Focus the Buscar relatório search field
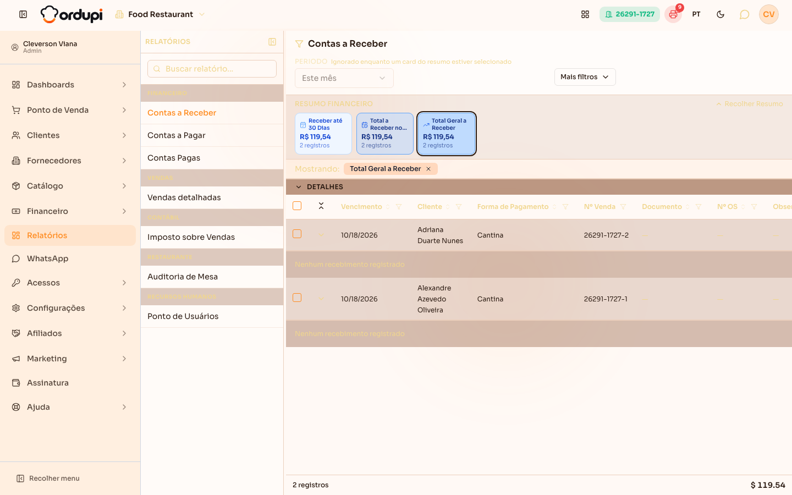 tap(212, 69)
